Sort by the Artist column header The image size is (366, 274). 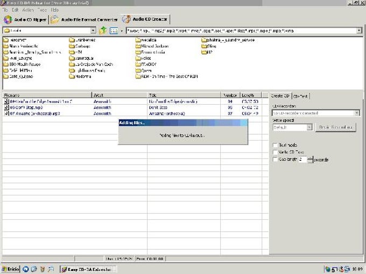pyautogui.click(x=119, y=95)
